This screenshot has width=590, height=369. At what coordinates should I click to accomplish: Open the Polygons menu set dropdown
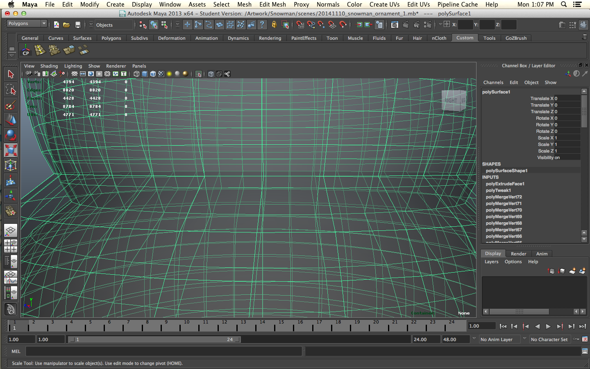[27, 24]
